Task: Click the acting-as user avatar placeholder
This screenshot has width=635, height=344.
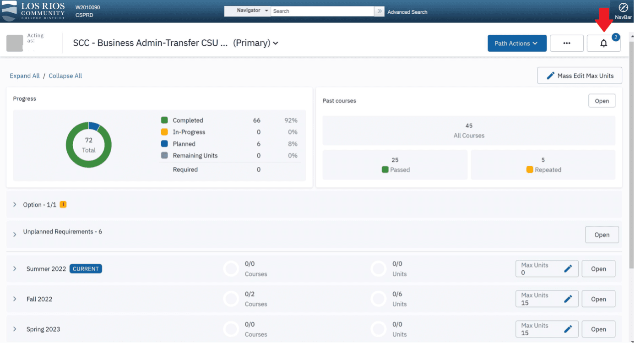Action: [x=15, y=43]
